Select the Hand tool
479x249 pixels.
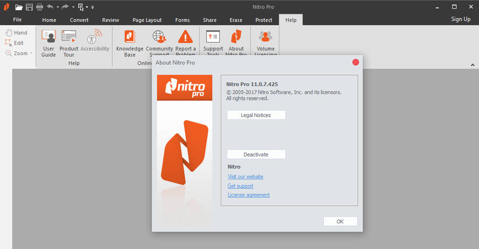[16, 33]
